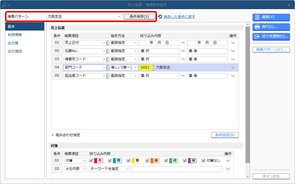The width and height of the screenshot is (295, 184).
Task: Add a condition with 条件追加(A)
Action: [225, 135]
